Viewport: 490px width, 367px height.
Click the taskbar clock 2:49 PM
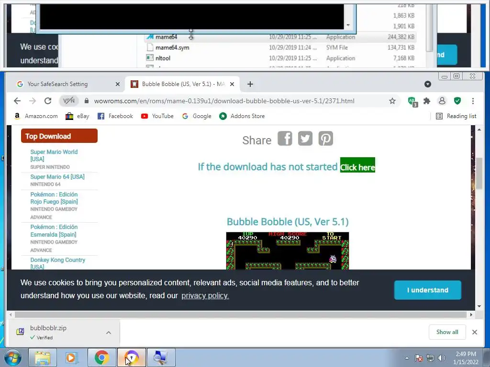[466, 358]
